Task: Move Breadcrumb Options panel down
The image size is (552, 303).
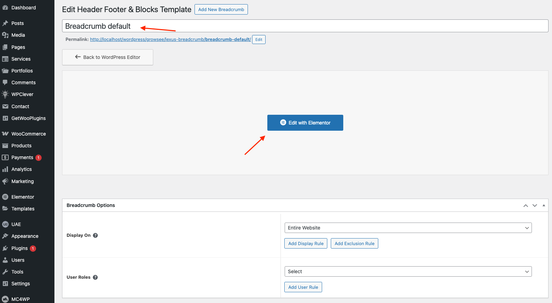Action: pyautogui.click(x=535, y=206)
